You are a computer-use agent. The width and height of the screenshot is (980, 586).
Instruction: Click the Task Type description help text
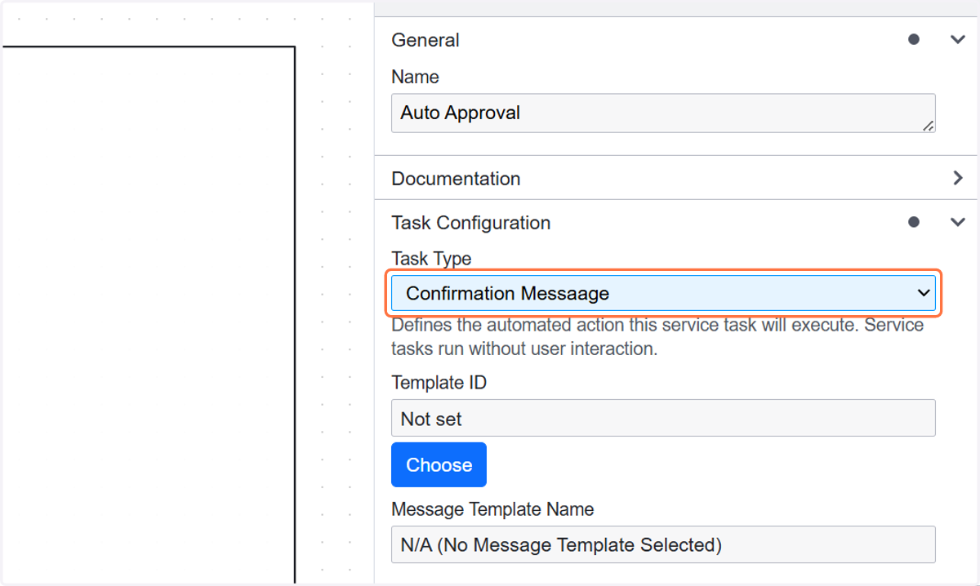pyautogui.click(x=657, y=337)
